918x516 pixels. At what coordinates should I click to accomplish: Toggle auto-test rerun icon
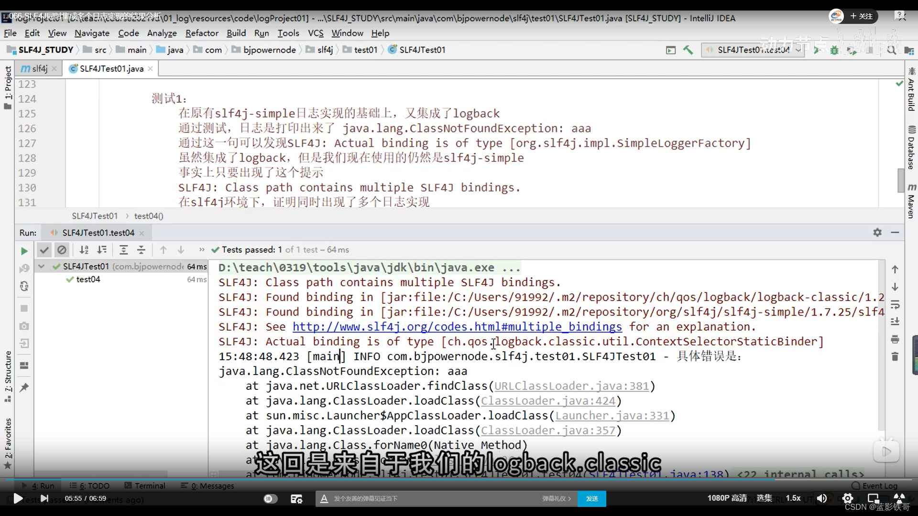(x=24, y=286)
